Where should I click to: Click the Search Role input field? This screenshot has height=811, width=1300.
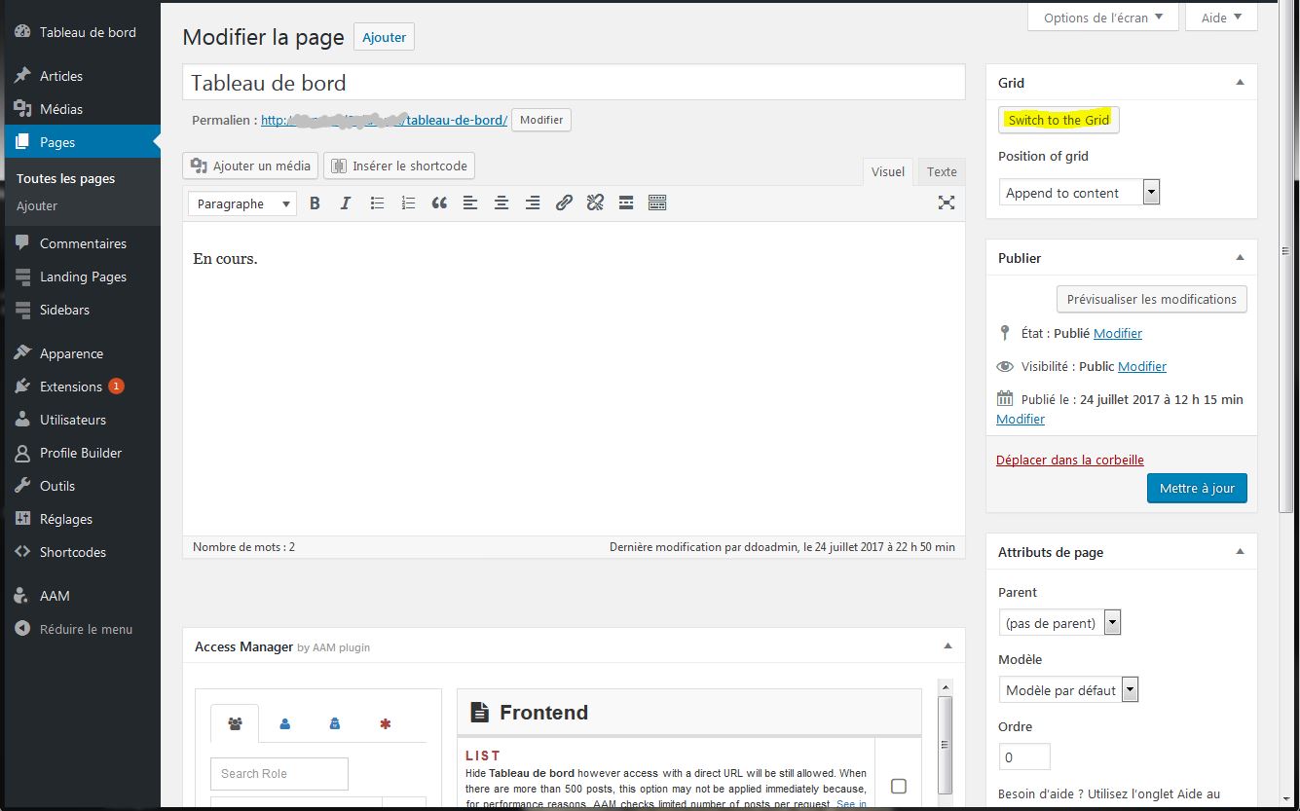click(x=279, y=774)
